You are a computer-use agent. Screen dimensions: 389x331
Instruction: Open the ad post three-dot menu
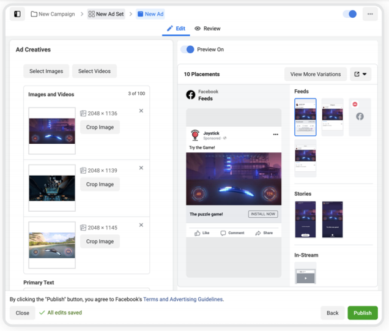pos(276,135)
